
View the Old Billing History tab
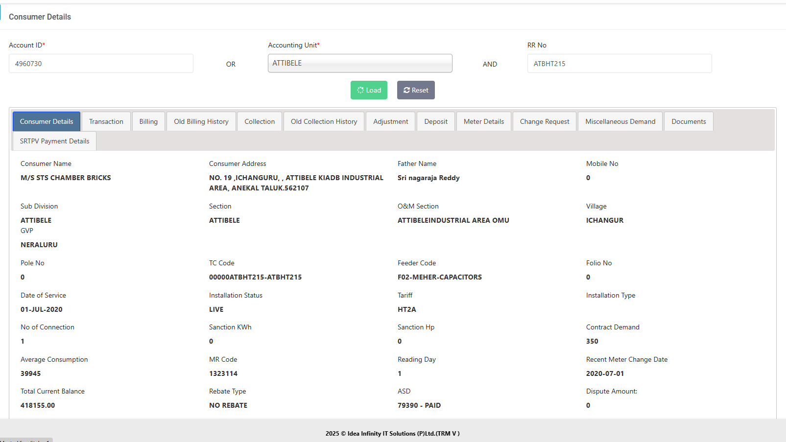[x=201, y=121]
